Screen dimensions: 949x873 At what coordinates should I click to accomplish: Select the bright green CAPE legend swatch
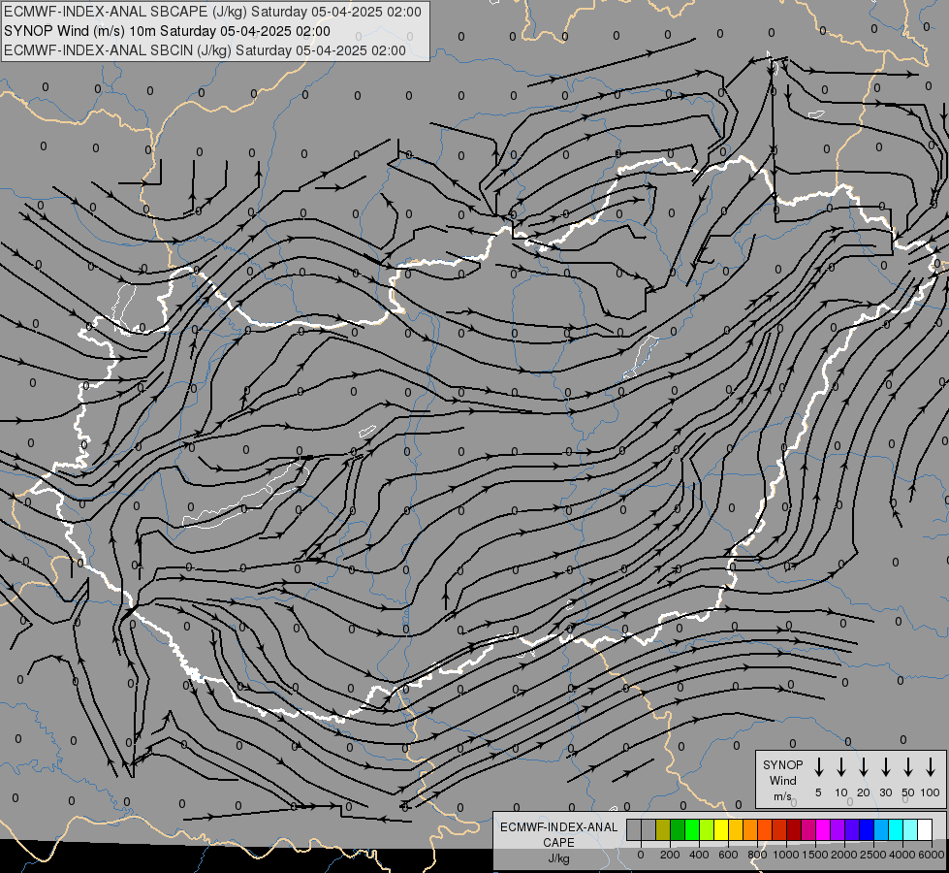coord(692,829)
